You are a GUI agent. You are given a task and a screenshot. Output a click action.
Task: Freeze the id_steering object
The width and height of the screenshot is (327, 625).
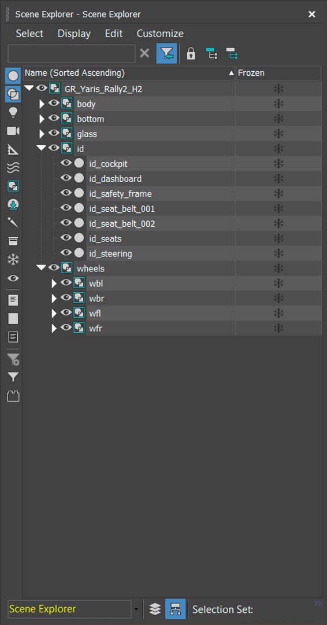coord(278,253)
